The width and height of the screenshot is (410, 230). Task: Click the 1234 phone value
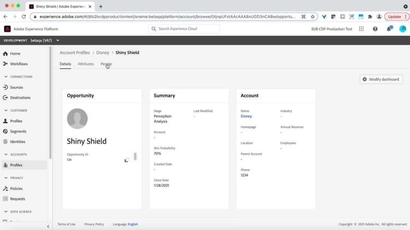tap(244, 175)
